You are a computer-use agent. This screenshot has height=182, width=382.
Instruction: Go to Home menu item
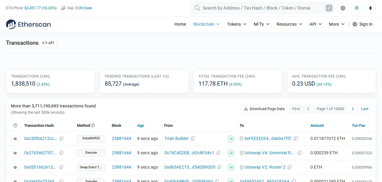180,24
